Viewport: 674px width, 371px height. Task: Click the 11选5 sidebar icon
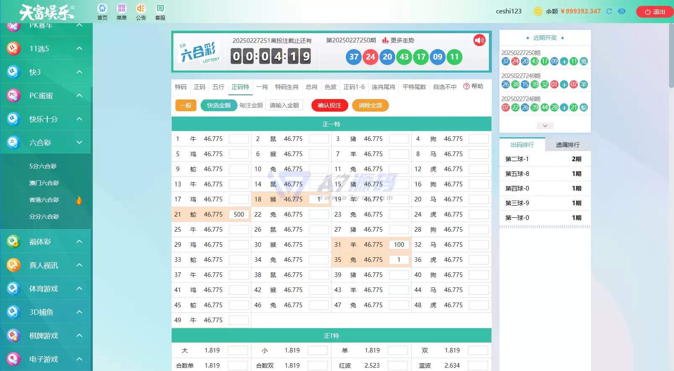click(13, 49)
